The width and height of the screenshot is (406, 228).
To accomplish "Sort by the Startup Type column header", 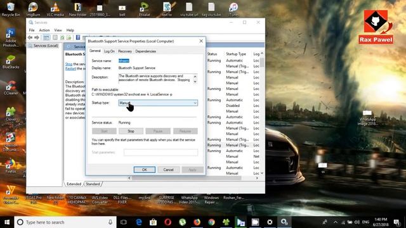I will [x=236, y=54].
